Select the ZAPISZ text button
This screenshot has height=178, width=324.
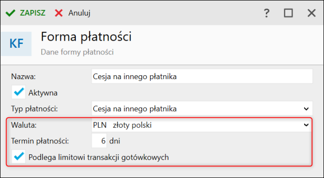coord(33,13)
